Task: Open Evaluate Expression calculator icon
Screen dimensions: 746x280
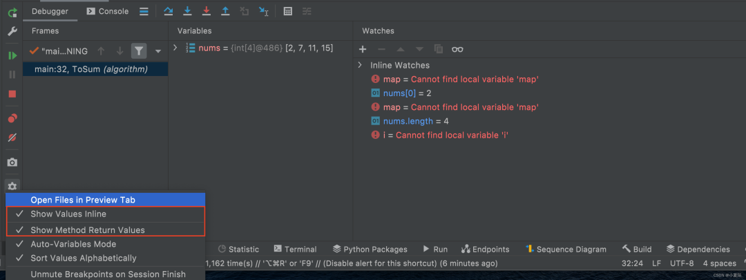Action: [288, 11]
